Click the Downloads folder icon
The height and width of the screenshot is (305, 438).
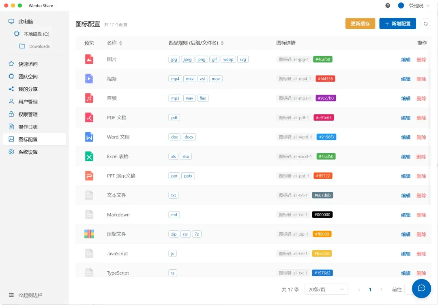(x=22, y=46)
